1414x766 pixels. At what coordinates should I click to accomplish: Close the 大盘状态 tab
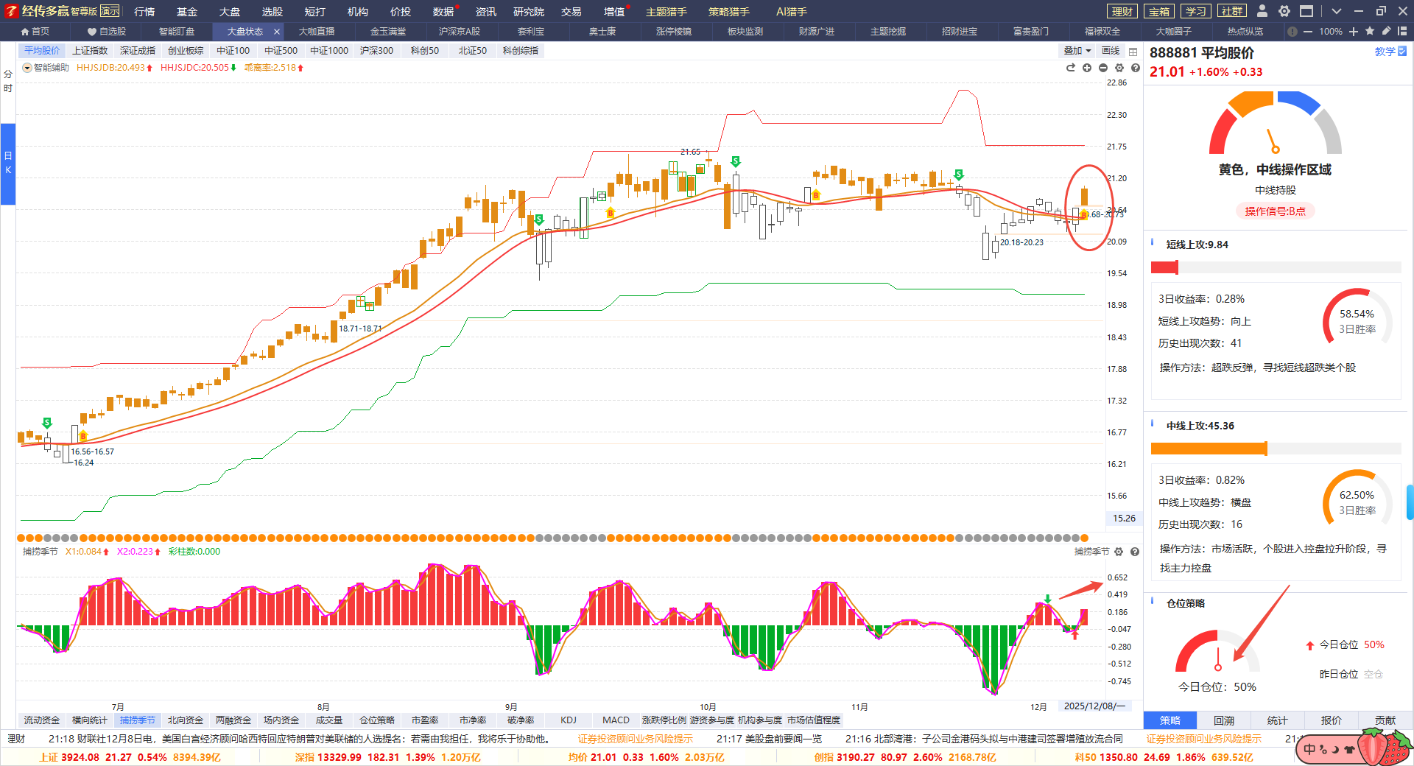coord(277,32)
